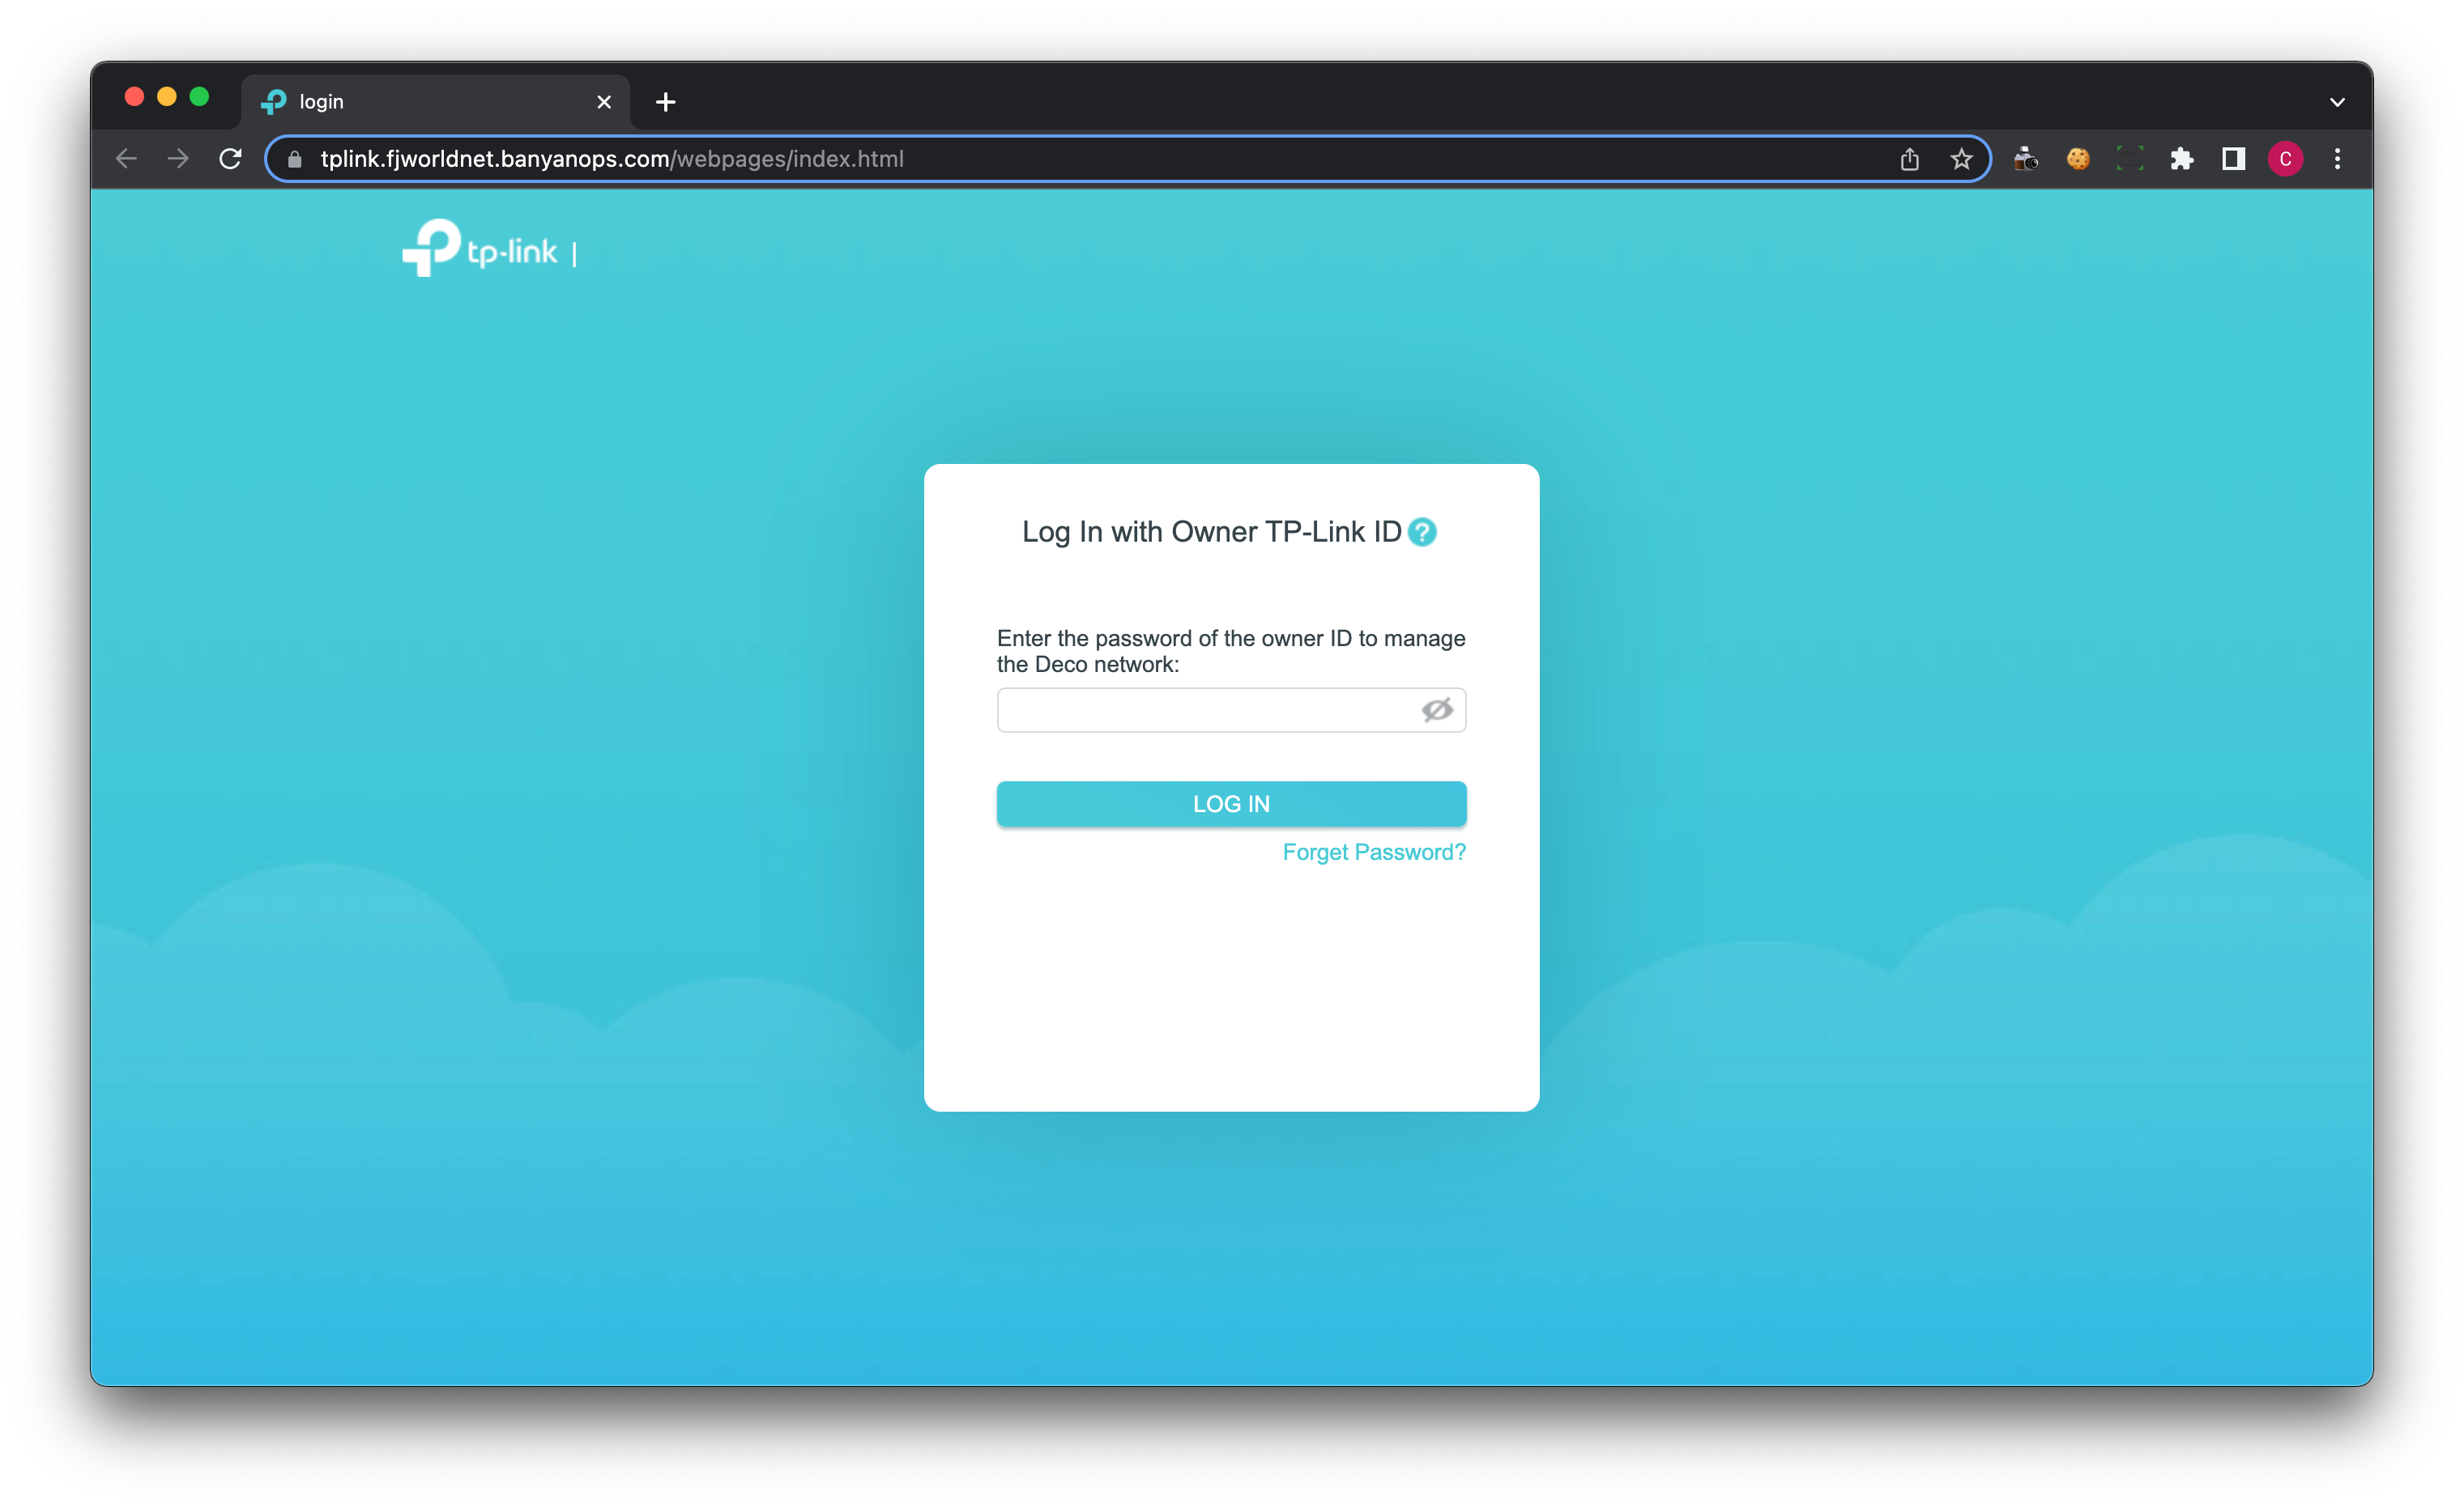Viewport: 2464px width, 1506px height.
Task: Open the profile avatar C menu
Action: click(x=2285, y=159)
